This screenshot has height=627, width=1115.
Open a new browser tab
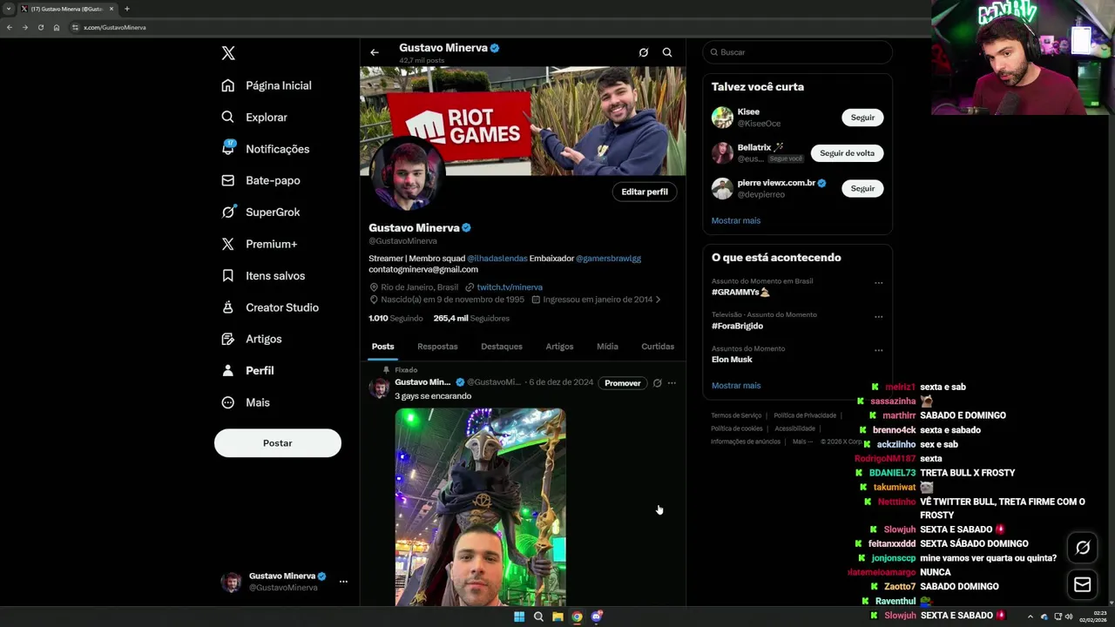click(127, 9)
